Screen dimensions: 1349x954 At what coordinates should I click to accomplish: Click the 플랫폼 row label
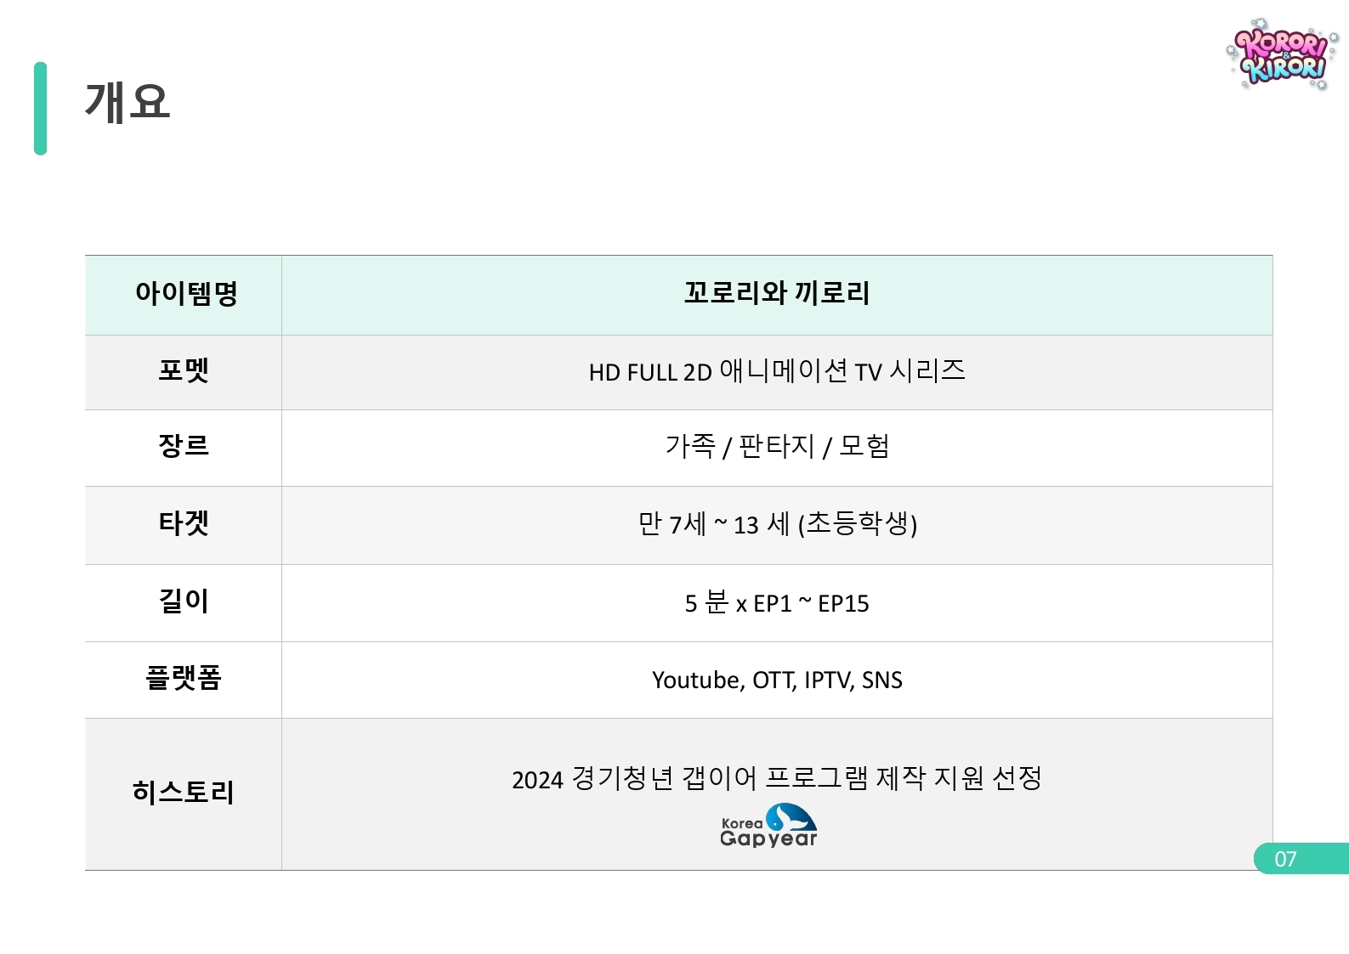click(x=184, y=678)
